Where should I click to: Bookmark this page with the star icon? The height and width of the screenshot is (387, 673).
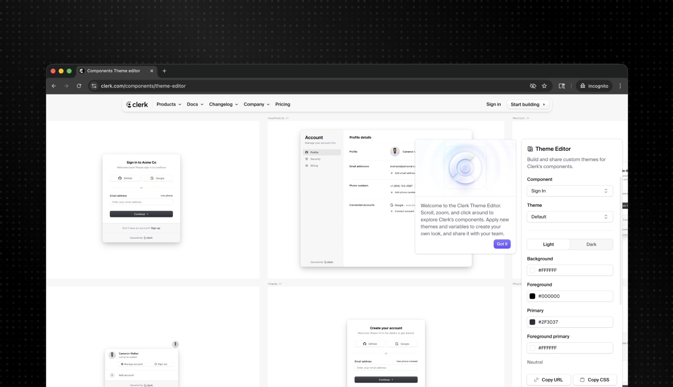[544, 86]
